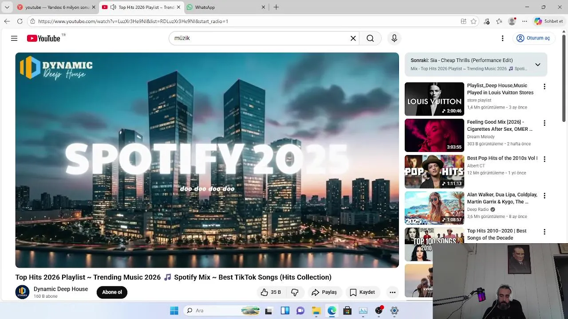Image resolution: width=568 pixels, height=319 pixels.
Task: Open File Explorer from the taskbar
Action: (x=316, y=311)
